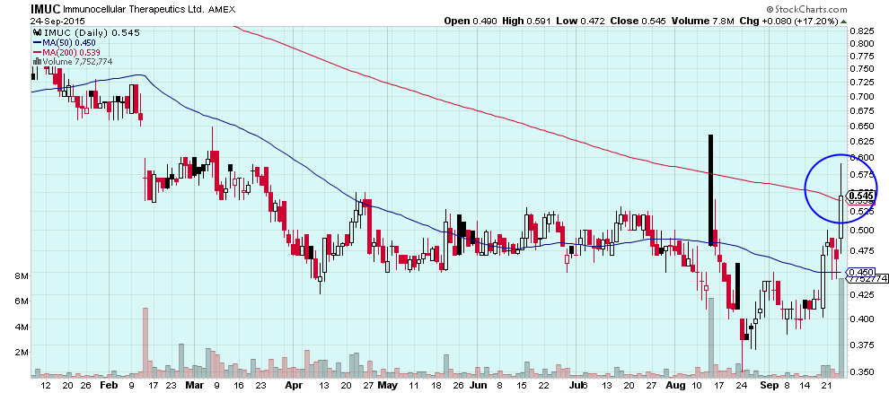Viewport: 889px width, 393px height.
Task: Click the 0.750 price axis label
Action: tap(861, 68)
